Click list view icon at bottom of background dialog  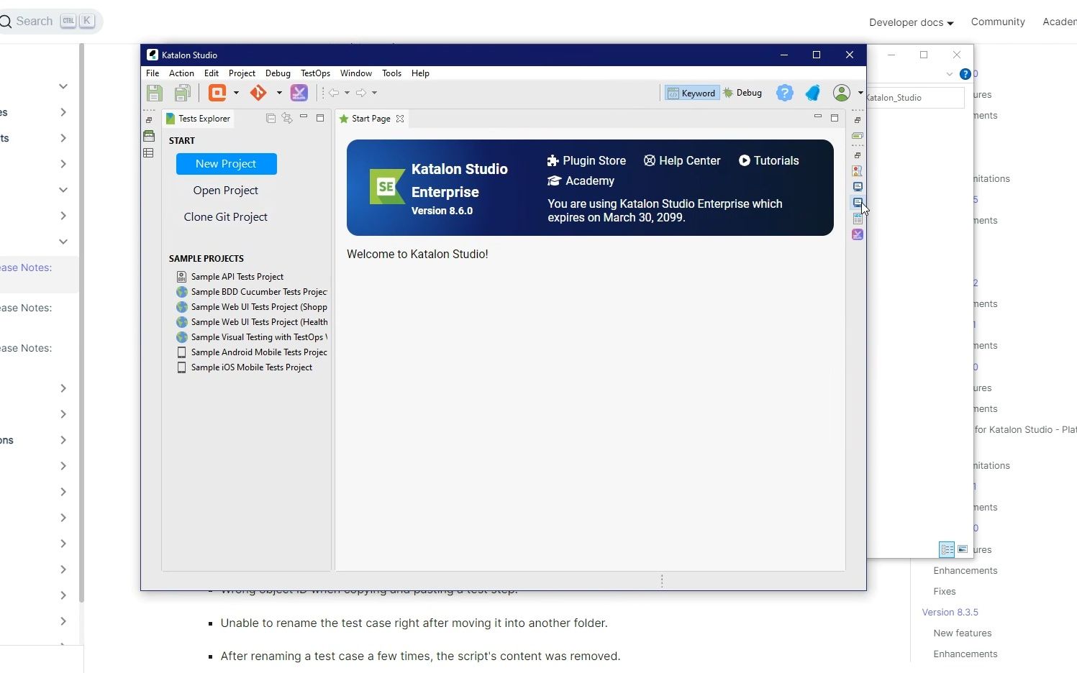947,549
